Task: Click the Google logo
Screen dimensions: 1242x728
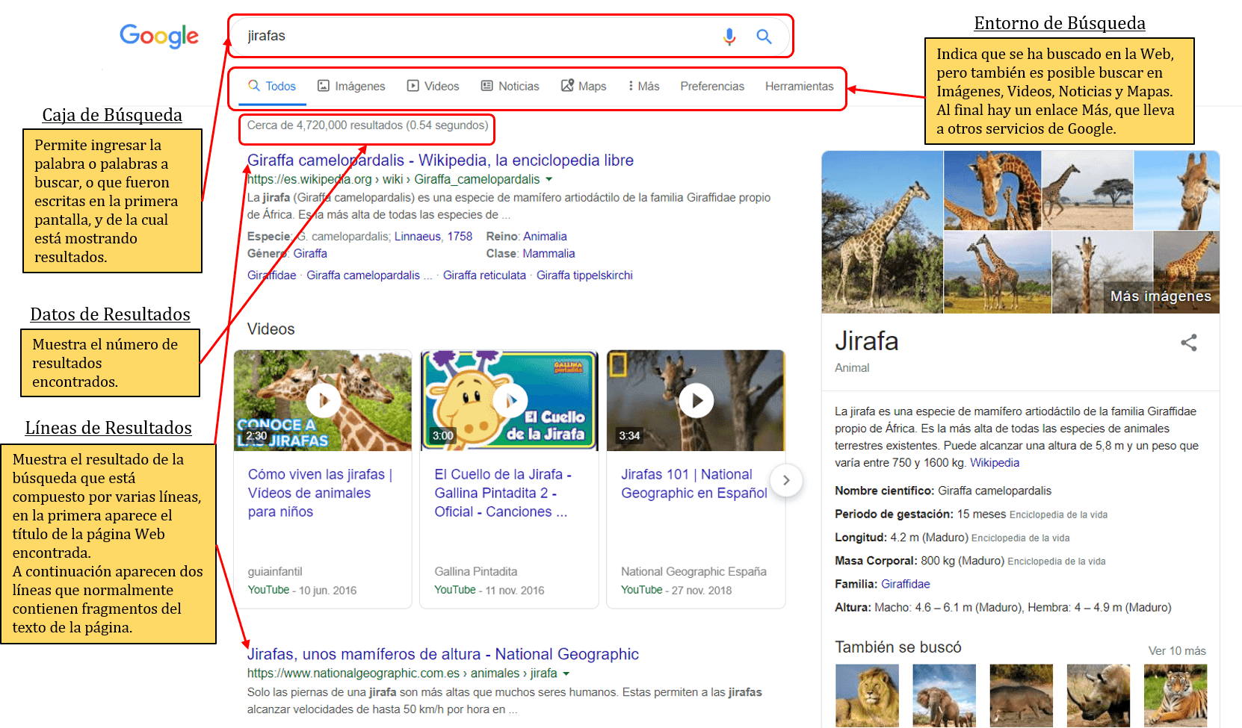Action: coord(159,35)
